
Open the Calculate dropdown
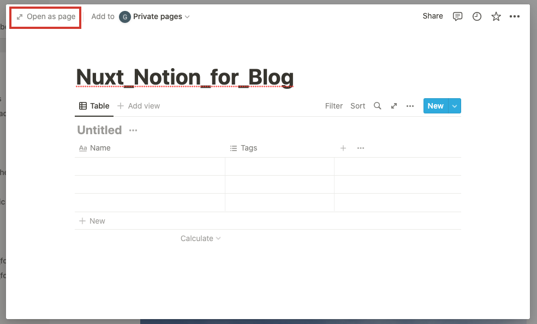point(200,238)
